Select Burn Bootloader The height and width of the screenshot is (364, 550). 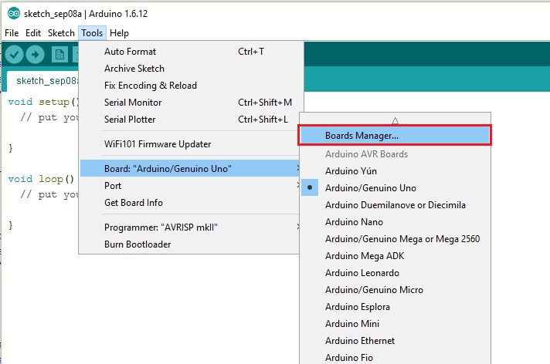point(189,244)
